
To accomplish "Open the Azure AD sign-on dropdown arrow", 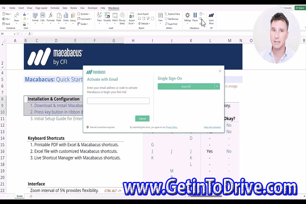I will pos(217,86).
